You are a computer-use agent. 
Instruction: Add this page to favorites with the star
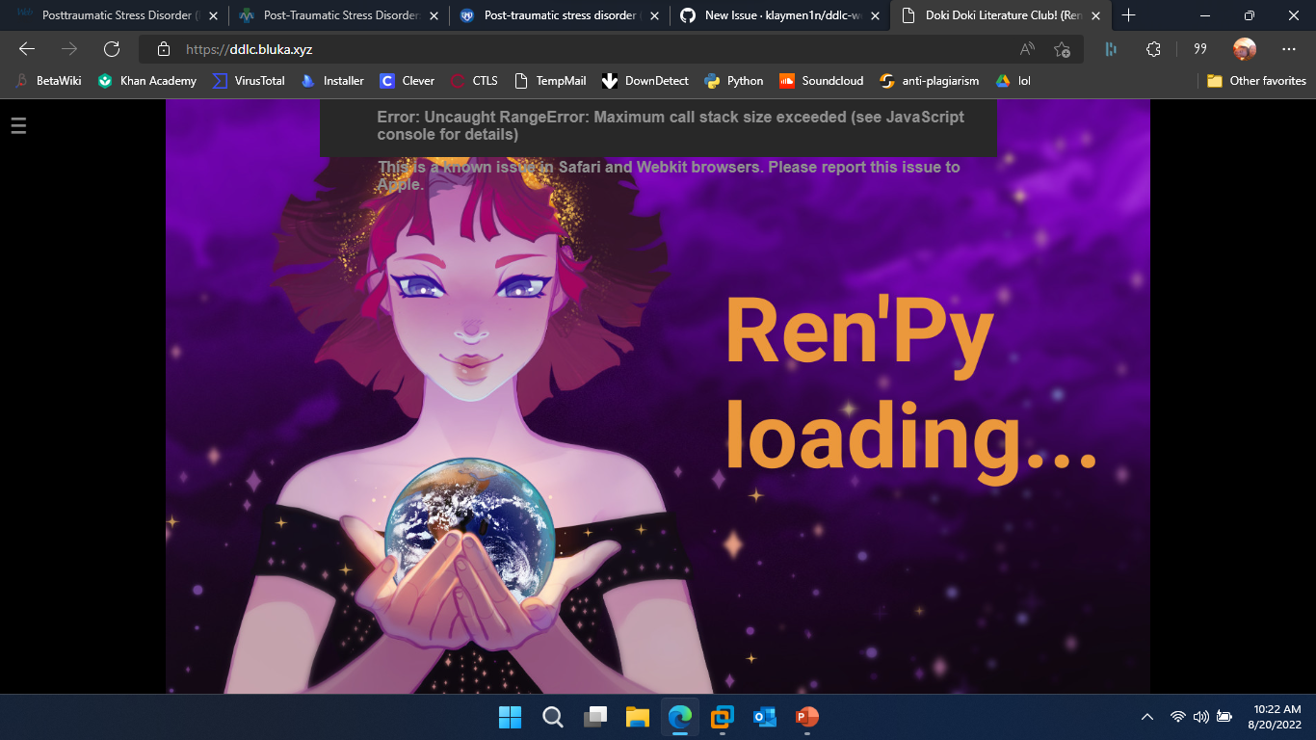[x=1063, y=48]
